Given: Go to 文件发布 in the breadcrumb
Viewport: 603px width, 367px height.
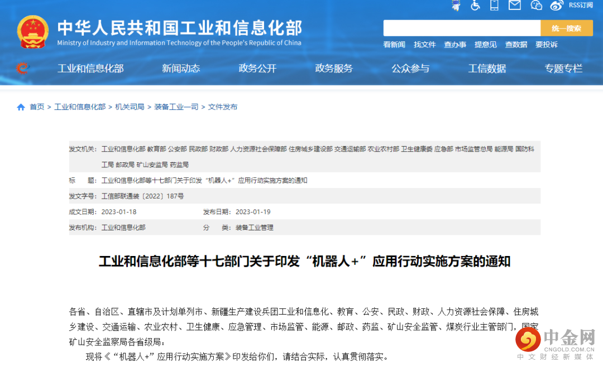Looking at the screenshot, I should point(223,107).
